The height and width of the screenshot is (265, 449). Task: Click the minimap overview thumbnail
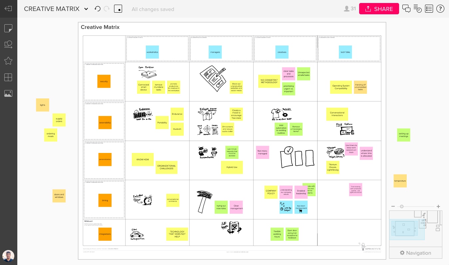[x=416, y=229]
